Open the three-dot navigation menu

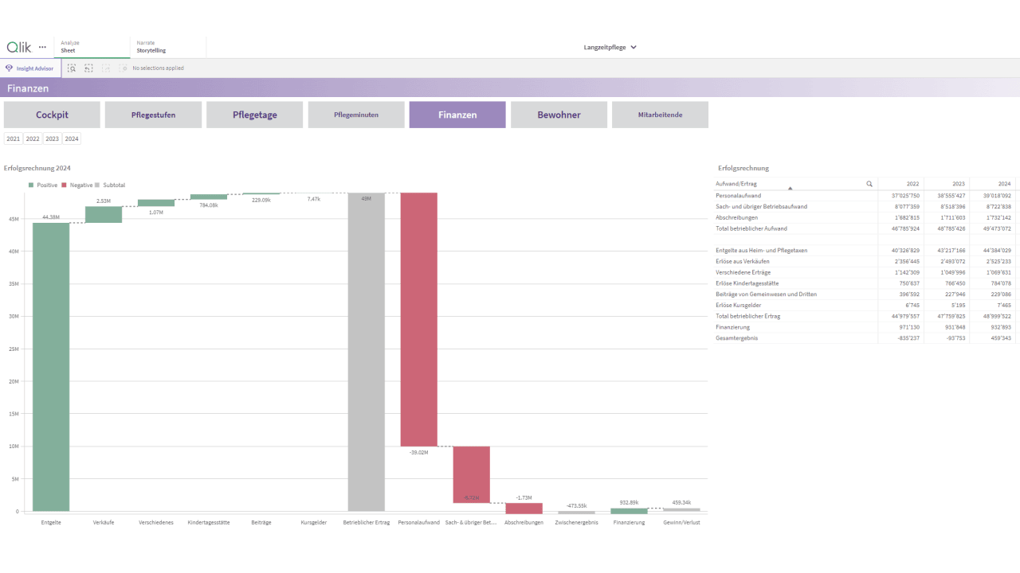(x=42, y=47)
